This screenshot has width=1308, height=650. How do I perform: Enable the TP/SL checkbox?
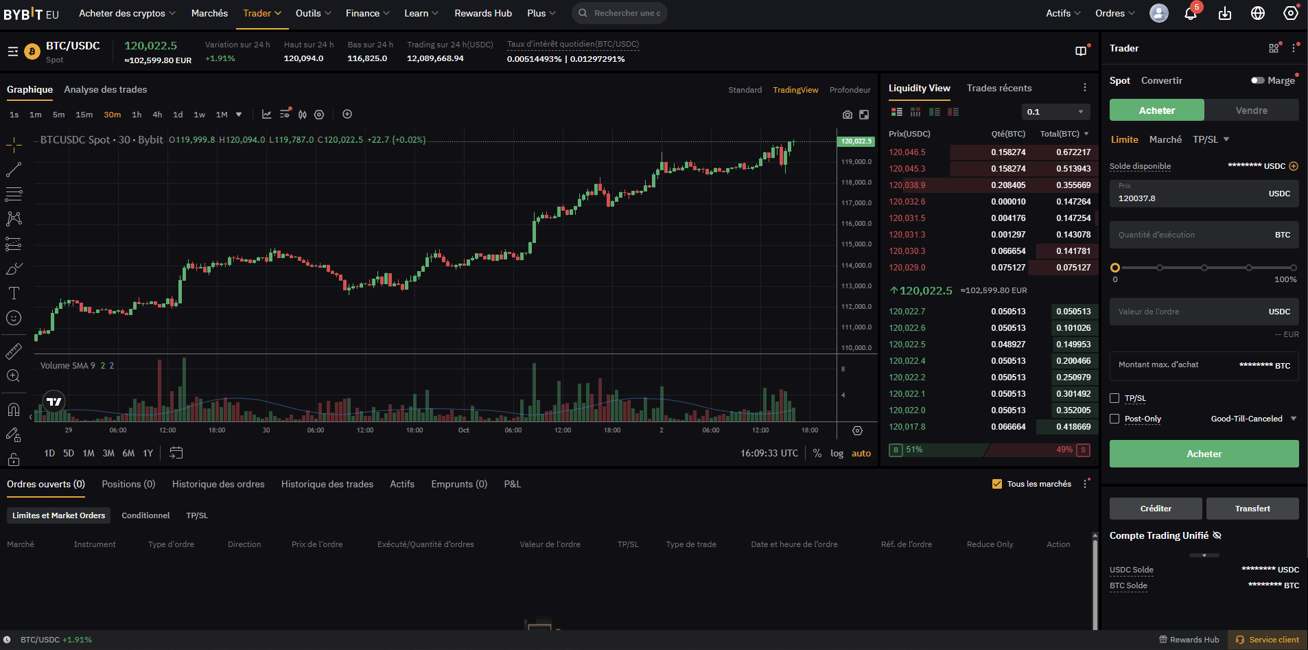click(x=1115, y=398)
